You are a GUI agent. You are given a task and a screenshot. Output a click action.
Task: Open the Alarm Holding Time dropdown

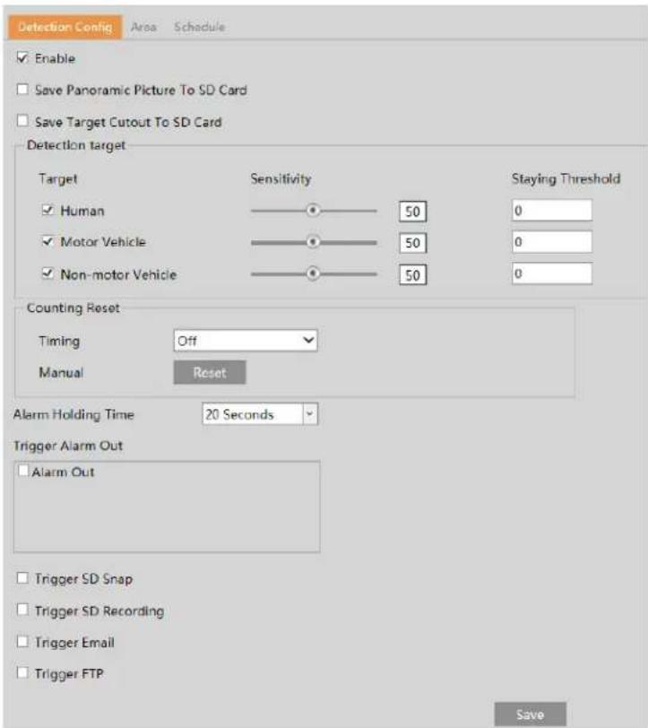tap(260, 413)
